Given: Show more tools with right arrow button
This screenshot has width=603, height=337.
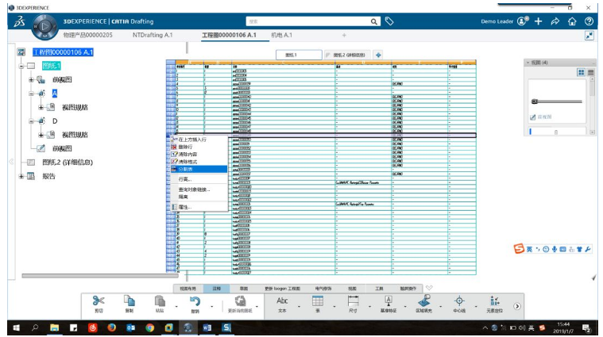Looking at the screenshot, I should click(517, 306).
